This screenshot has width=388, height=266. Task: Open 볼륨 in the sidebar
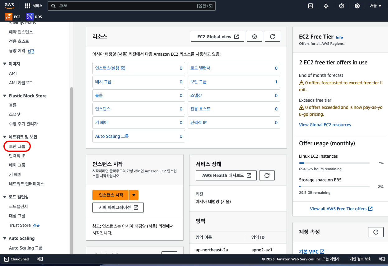(13, 105)
